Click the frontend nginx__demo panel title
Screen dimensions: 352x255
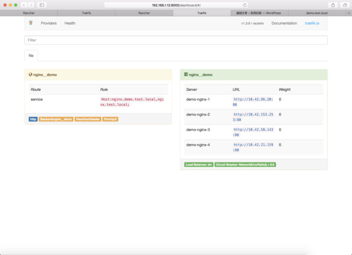[45, 75]
